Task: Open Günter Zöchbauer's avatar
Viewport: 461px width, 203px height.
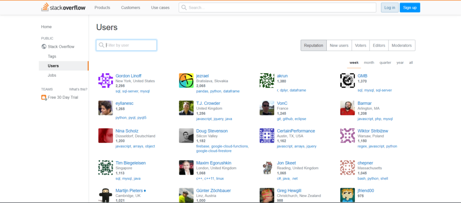Action: [x=186, y=195]
